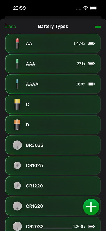Tap the battery level icon in AAAA row
106x231 pixels.
(x=91, y=84)
